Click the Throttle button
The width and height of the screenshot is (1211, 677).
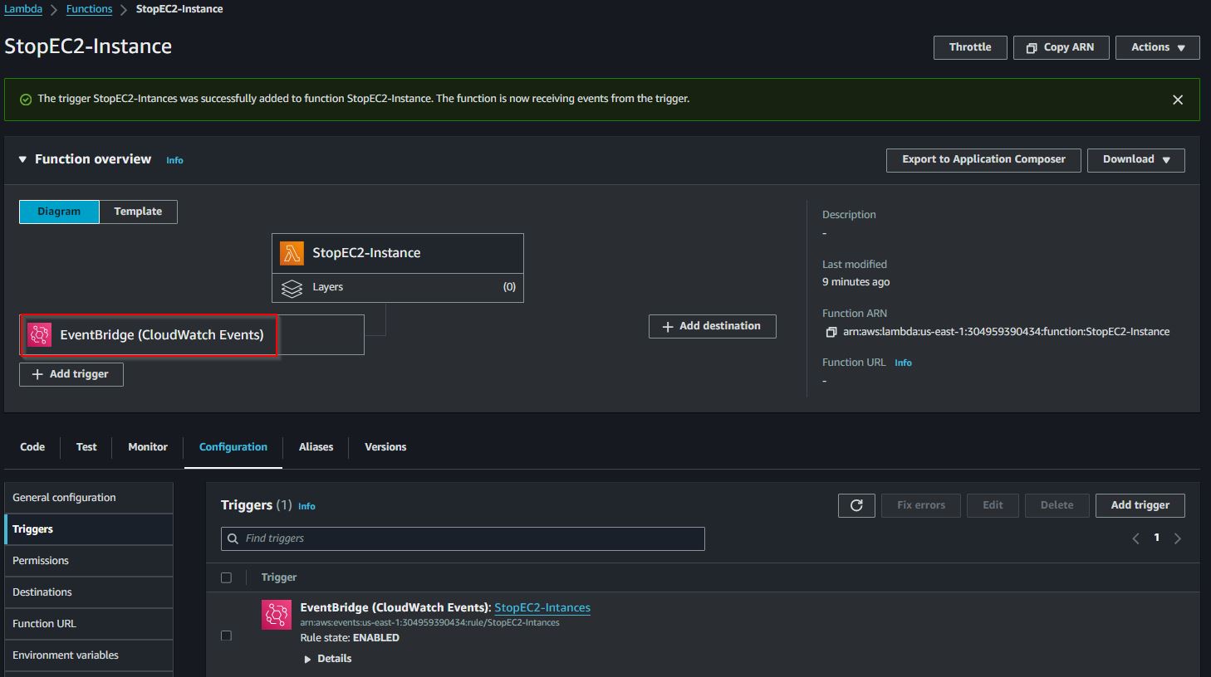(x=970, y=47)
